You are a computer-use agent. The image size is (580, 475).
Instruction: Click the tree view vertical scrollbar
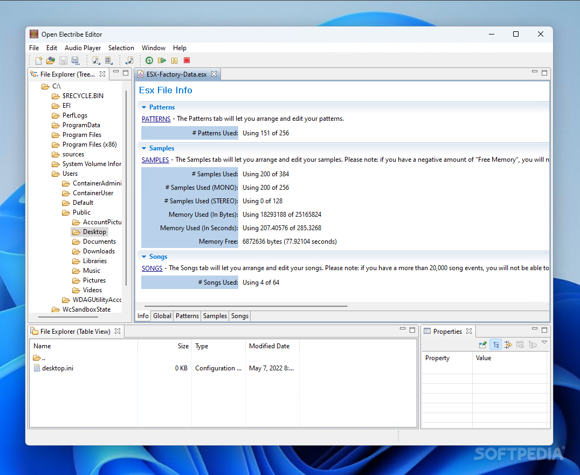(127, 188)
